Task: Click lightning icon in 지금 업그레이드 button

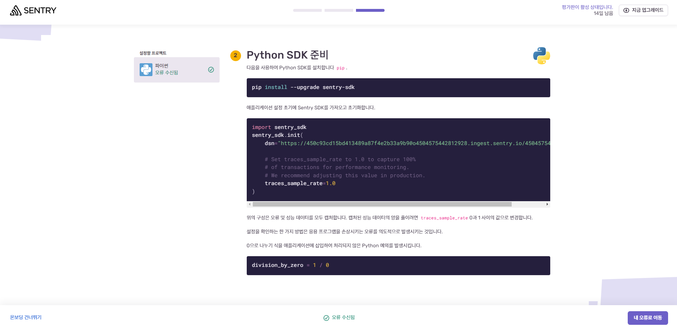Action: [626, 10]
